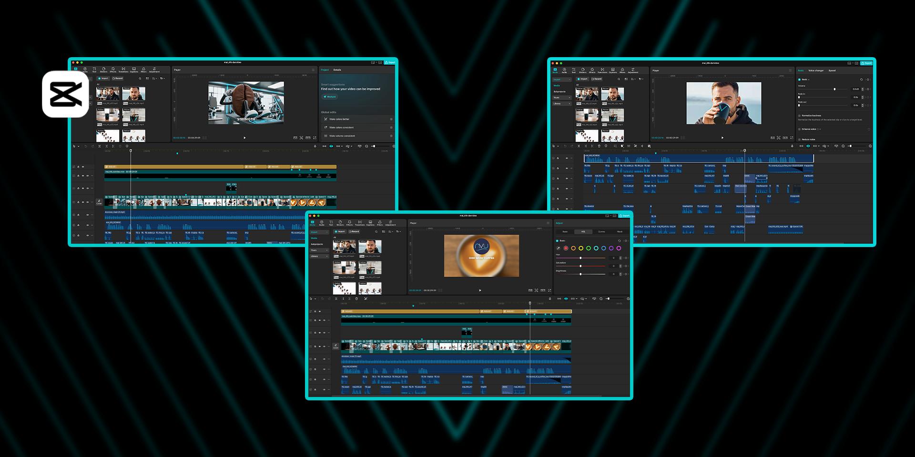915x457 pixels.
Task: Open the Filters tool in the right window
Action: point(622,70)
